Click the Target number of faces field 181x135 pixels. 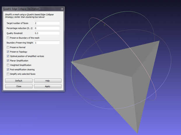tap(47, 23)
